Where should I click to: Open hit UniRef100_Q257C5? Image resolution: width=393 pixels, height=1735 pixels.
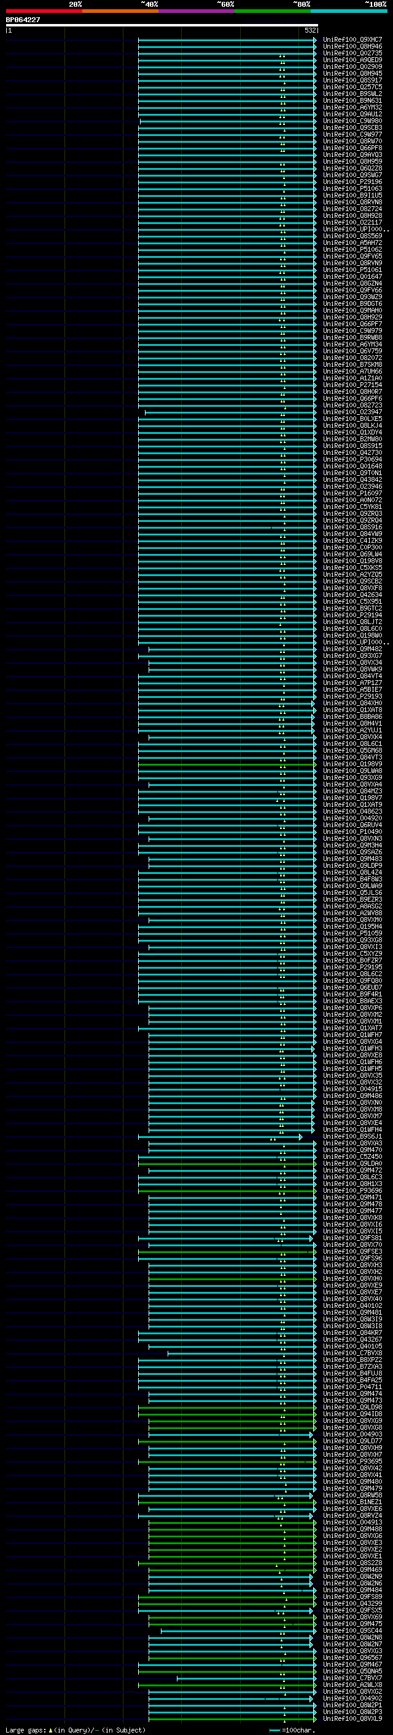point(352,87)
